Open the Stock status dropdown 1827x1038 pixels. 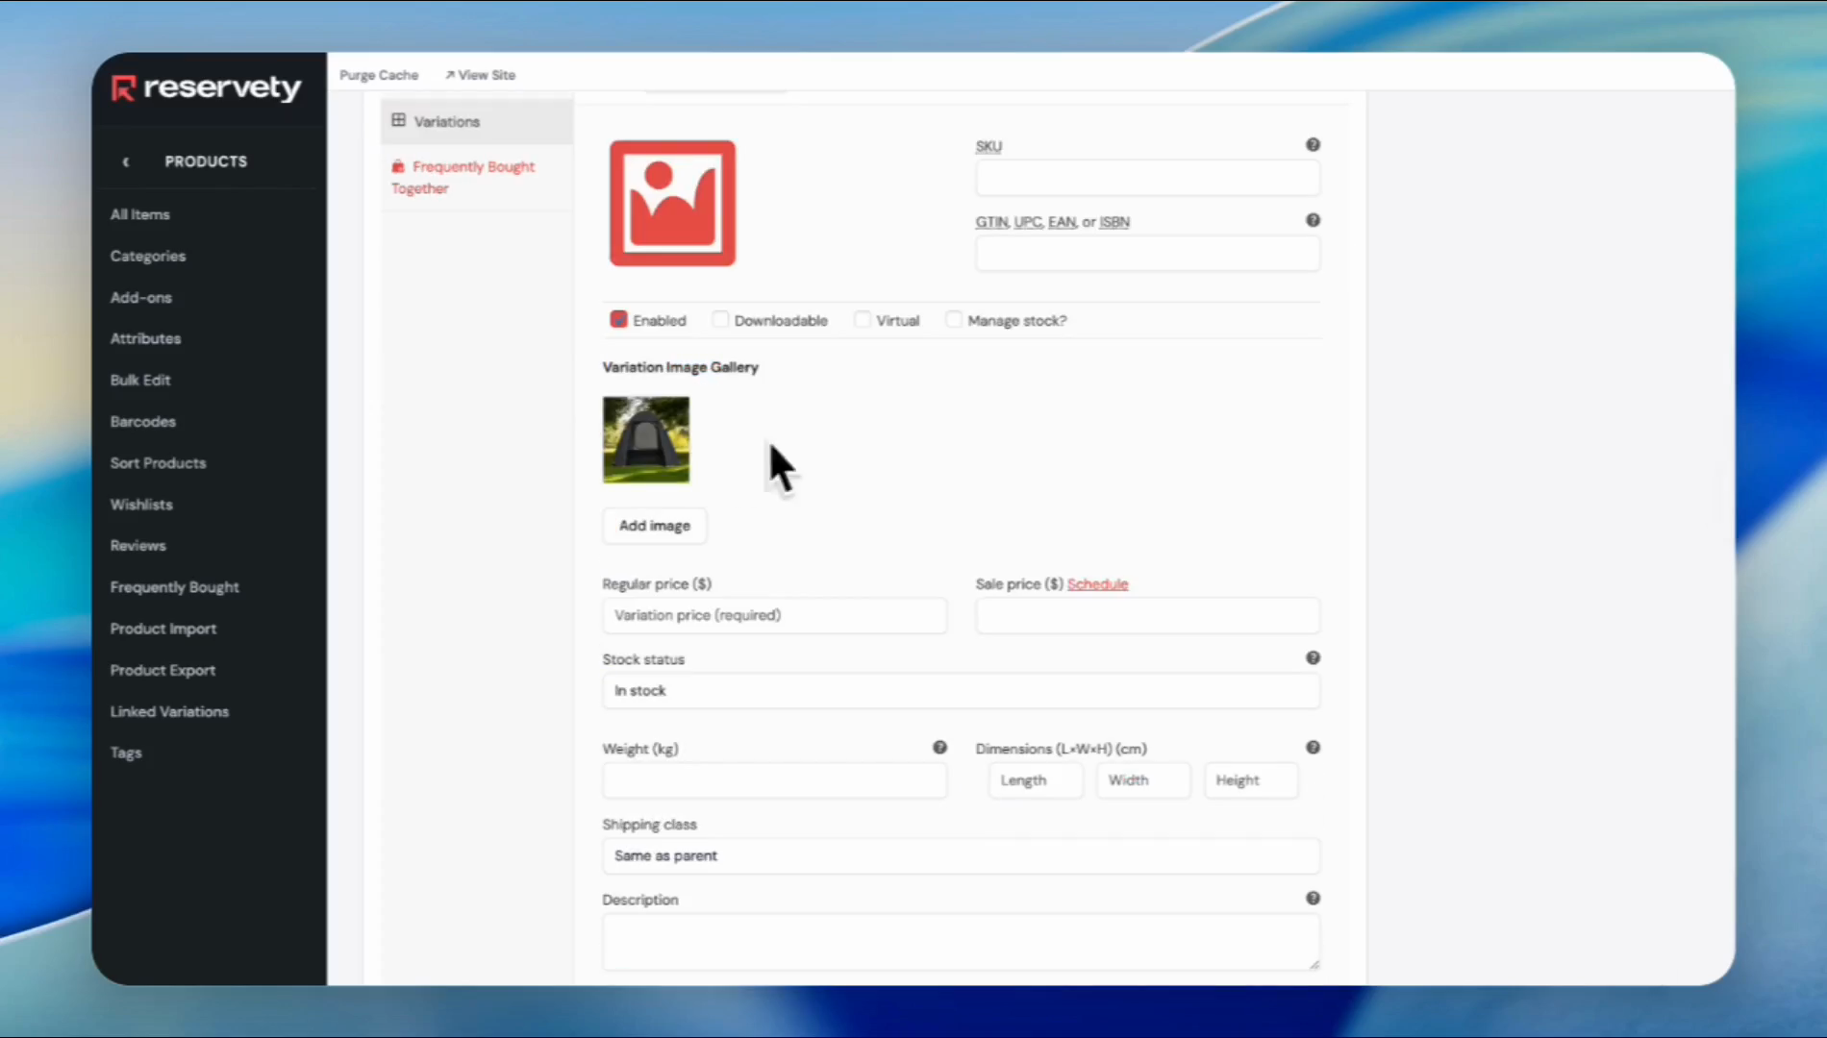click(x=960, y=691)
